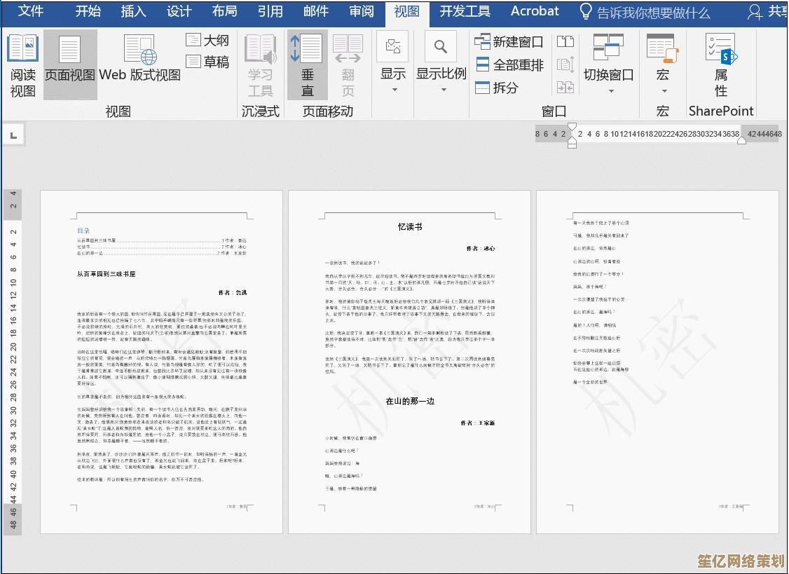Click SharePoint Properties (属性) icon
789x574 pixels.
tap(721, 64)
